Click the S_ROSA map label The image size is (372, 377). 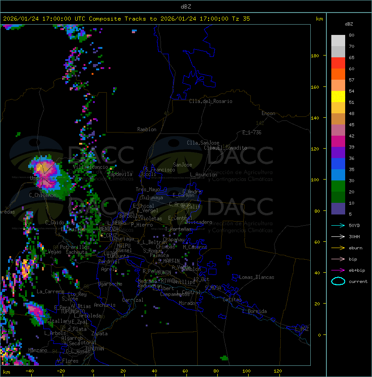click(x=213, y=287)
